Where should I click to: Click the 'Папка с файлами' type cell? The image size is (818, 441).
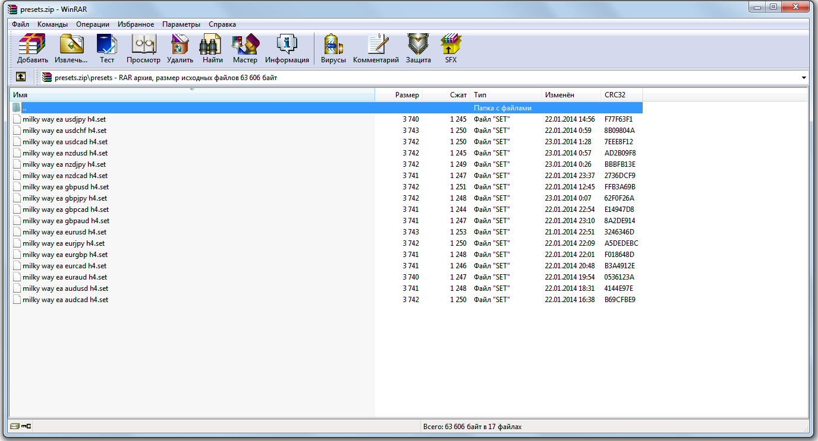point(502,108)
